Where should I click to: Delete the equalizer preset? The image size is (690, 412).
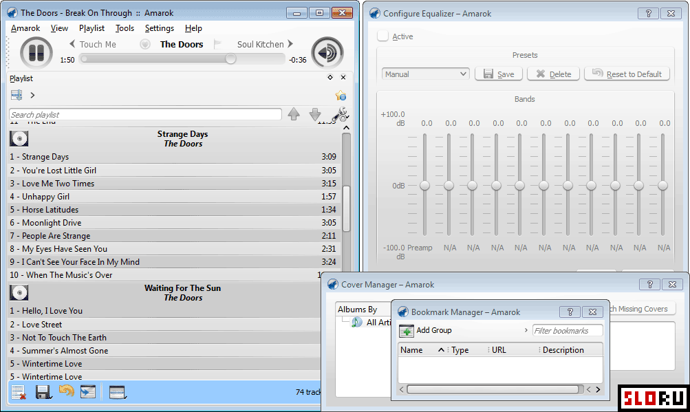pyautogui.click(x=553, y=74)
